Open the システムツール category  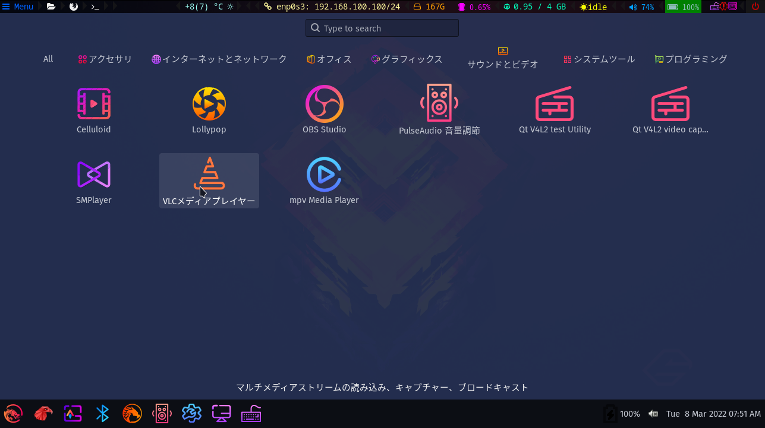pos(599,59)
